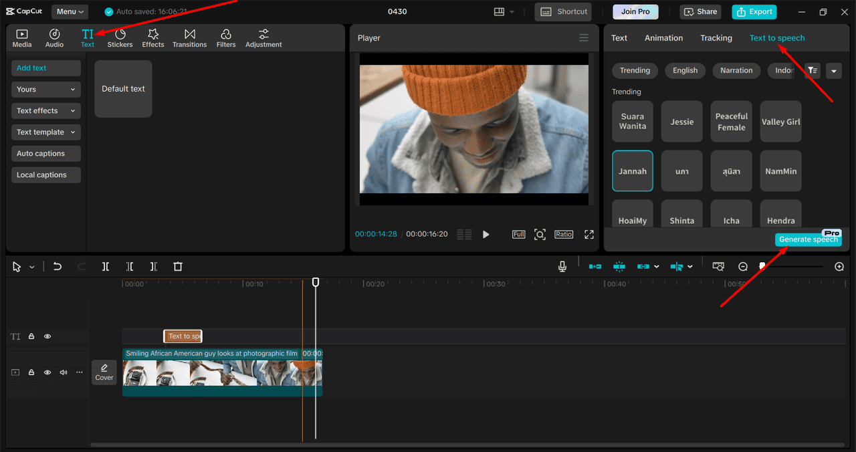This screenshot has height=452, width=856.
Task: Click the split clip tool icon
Action: 106,266
